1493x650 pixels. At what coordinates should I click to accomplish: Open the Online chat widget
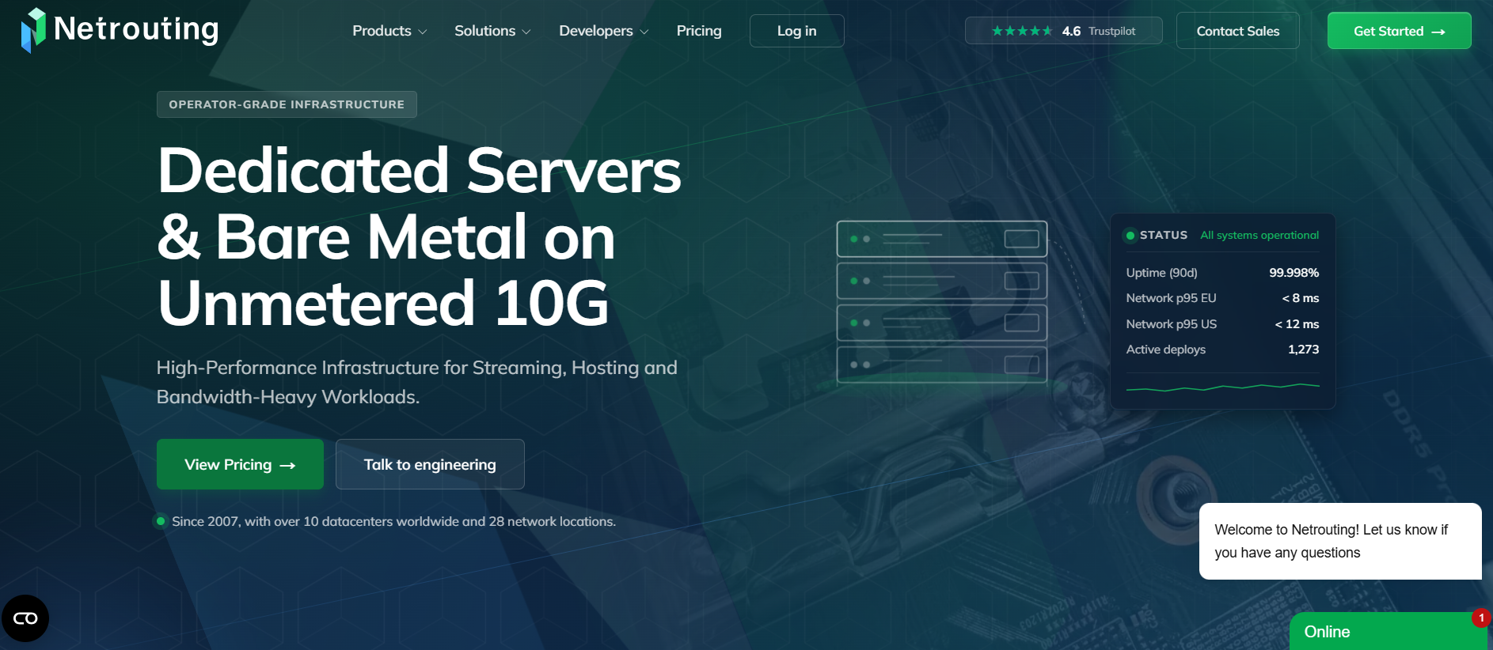coord(1389,631)
